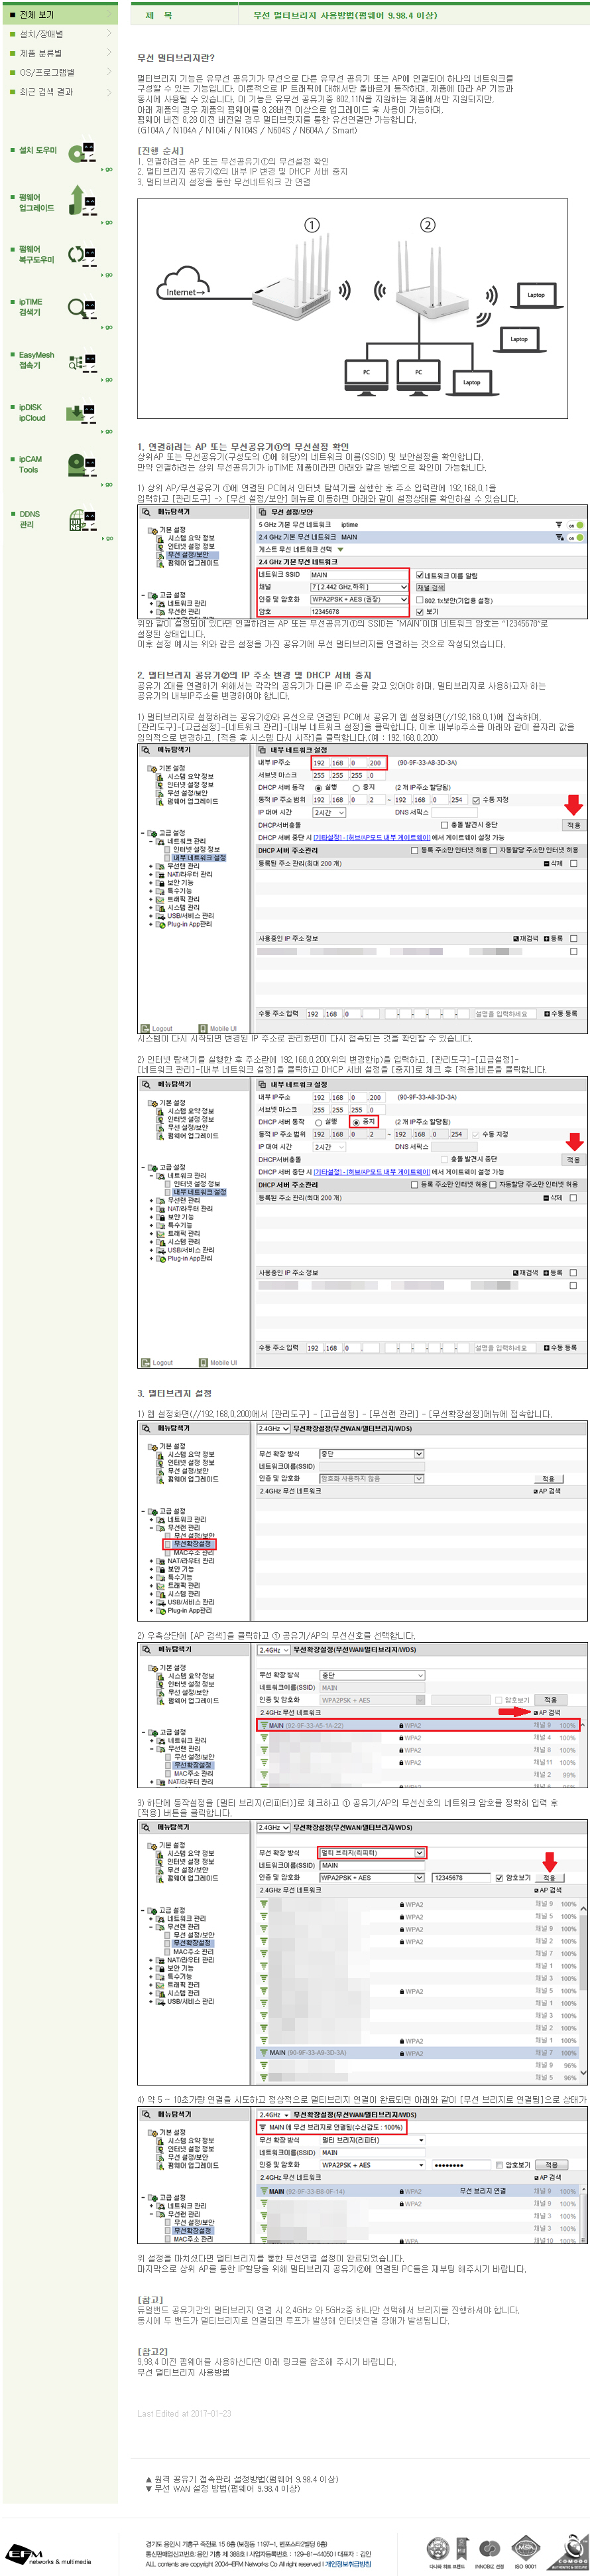This screenshot has height=2576, width=590.
Task: Click the ipCAM Tools camera icon
Action: point(81,465)
